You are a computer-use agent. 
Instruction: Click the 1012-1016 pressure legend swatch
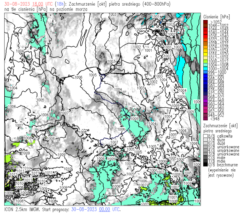click(x=205, y=58)
